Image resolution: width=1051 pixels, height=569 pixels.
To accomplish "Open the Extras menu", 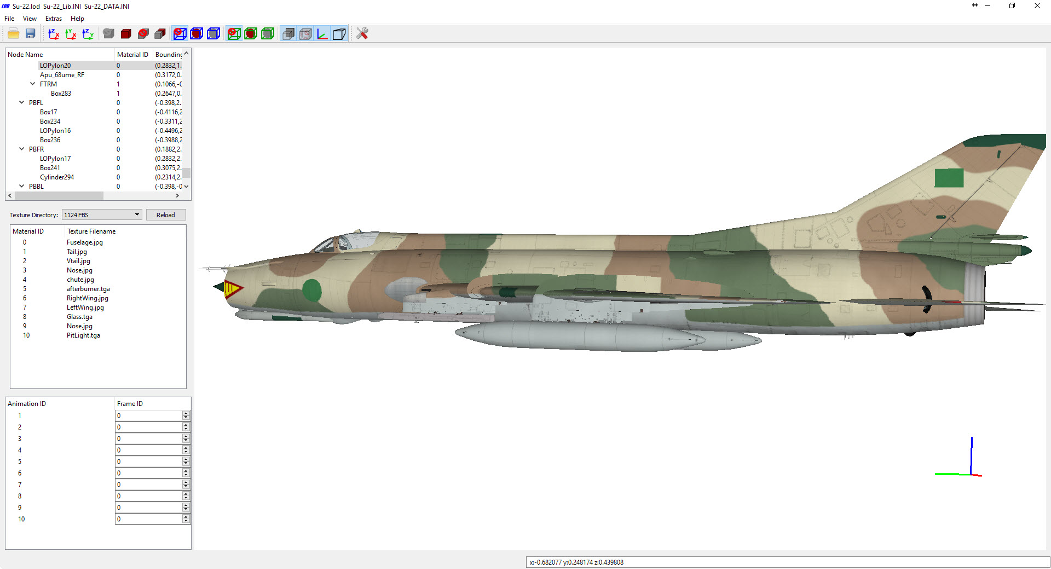I will (x=54, y=19).
